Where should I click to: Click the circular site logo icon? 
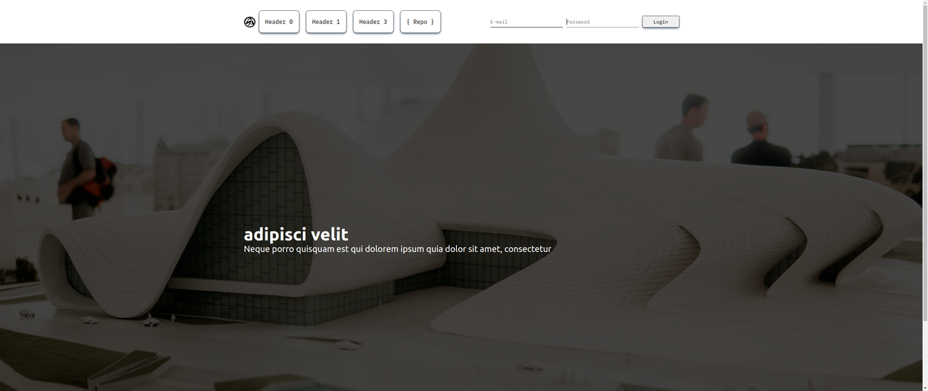pyautogui.click(x=249, y=22)
